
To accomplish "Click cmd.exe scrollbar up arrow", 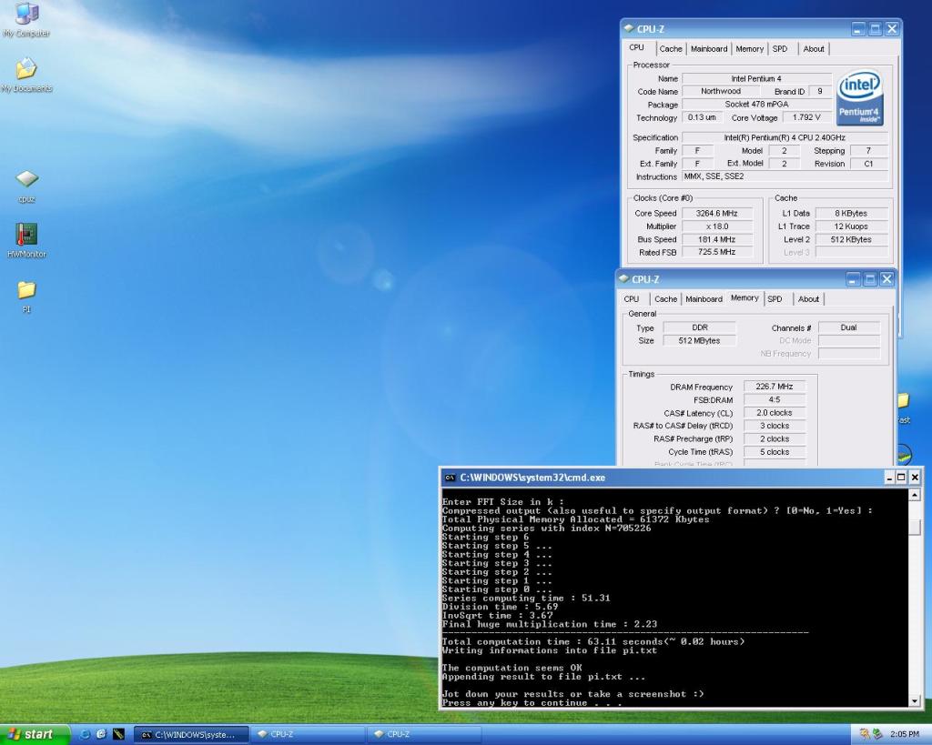I will pos(915,494).
